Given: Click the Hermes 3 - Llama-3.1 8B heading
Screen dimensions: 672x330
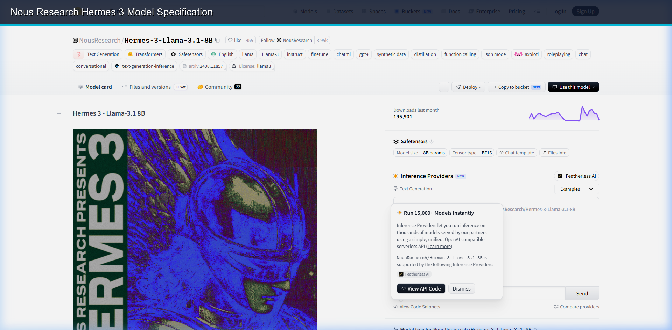Looking at the screenshot, I should point(109,113).
